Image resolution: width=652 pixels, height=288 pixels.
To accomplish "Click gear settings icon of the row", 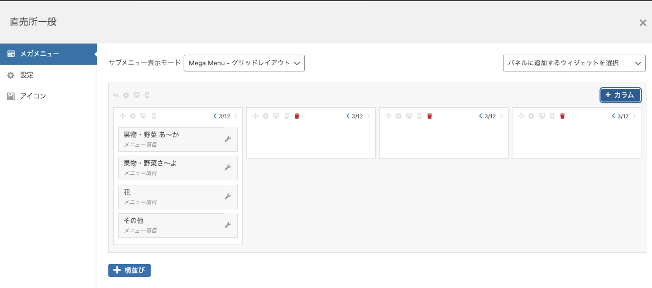I will pos(126,95).
